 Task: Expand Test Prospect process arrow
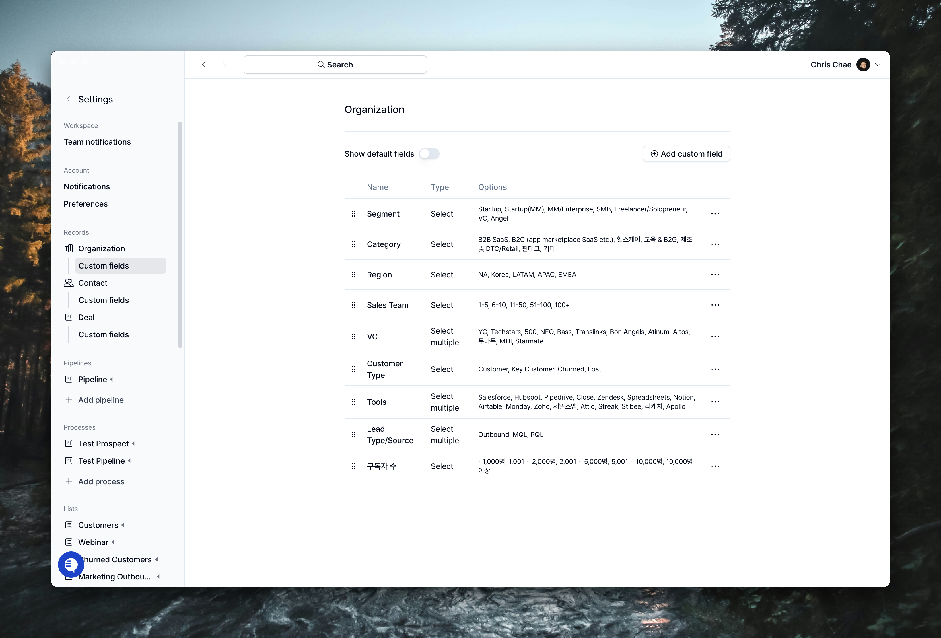(x=133, y=444)
